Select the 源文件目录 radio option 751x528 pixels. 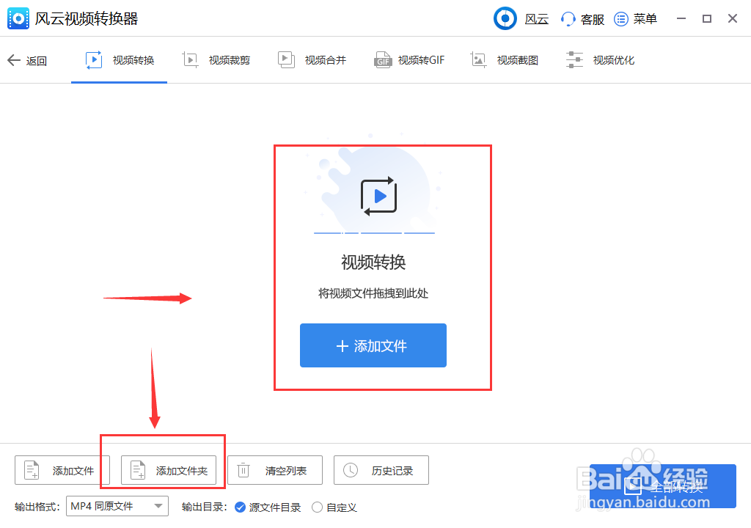[x=268, y=507]
